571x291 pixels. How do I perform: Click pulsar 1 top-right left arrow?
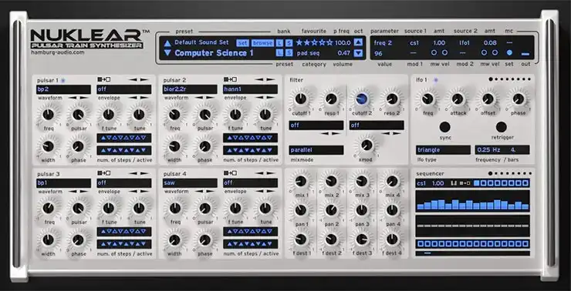coord(133,79)
